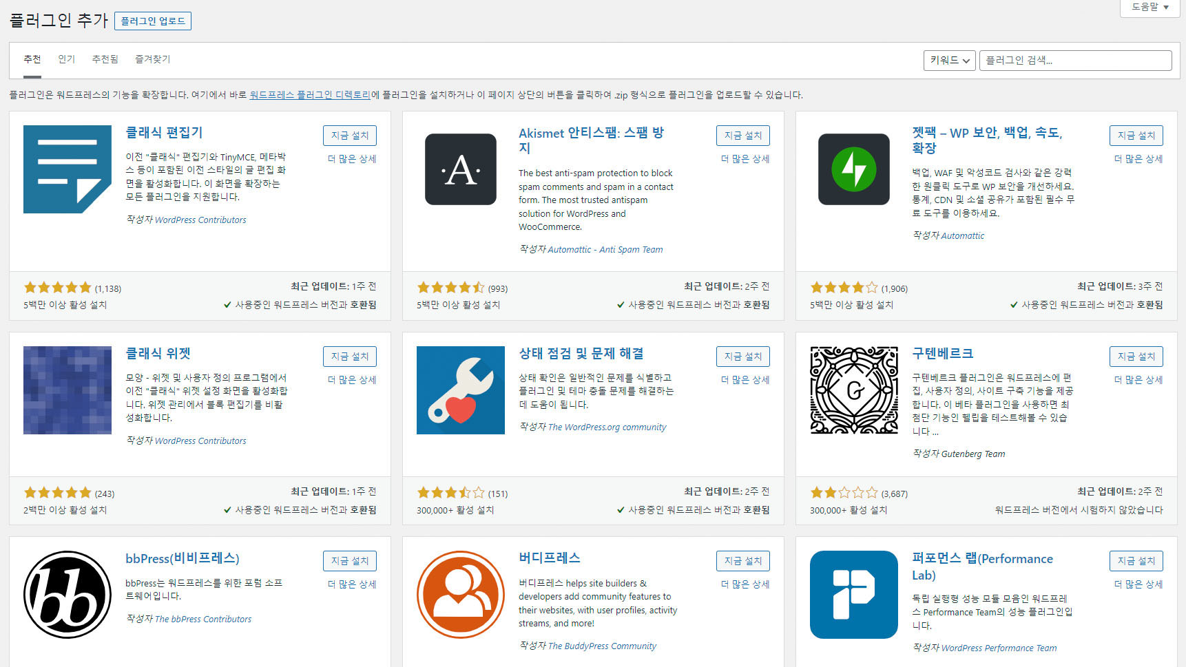Screen dimensions: 1186x667
Task: Open 더 많은 상세 for 클래식 편집기
Action: (x=352, y=159)
